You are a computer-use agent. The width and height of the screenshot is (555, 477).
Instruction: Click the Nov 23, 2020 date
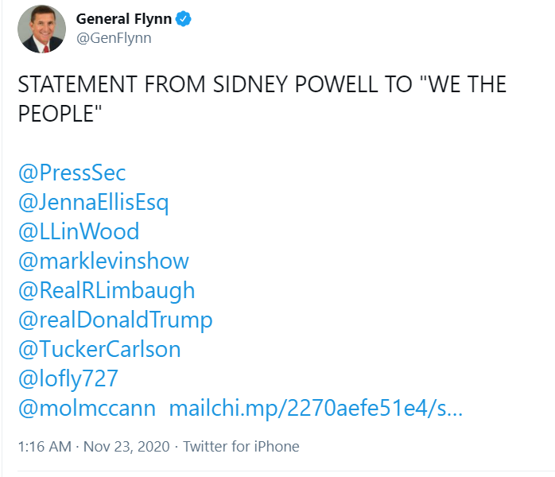pyautogui.click(x=126, y=447)
